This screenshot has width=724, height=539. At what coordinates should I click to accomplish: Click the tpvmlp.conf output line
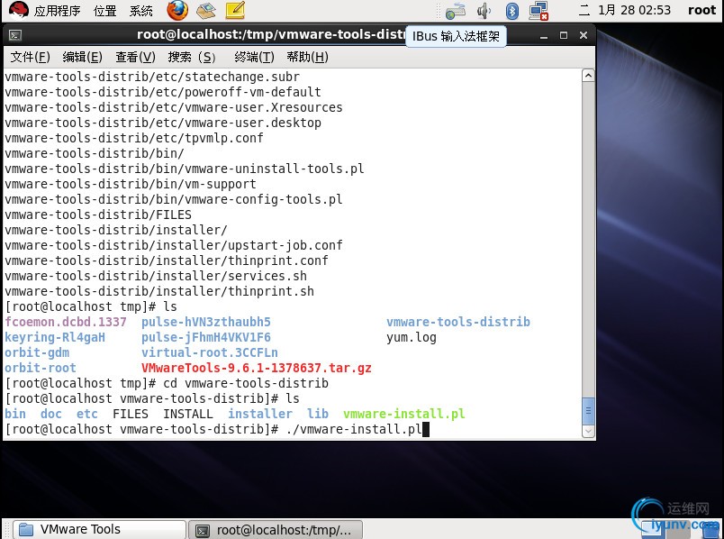click(x=134, y=138)
